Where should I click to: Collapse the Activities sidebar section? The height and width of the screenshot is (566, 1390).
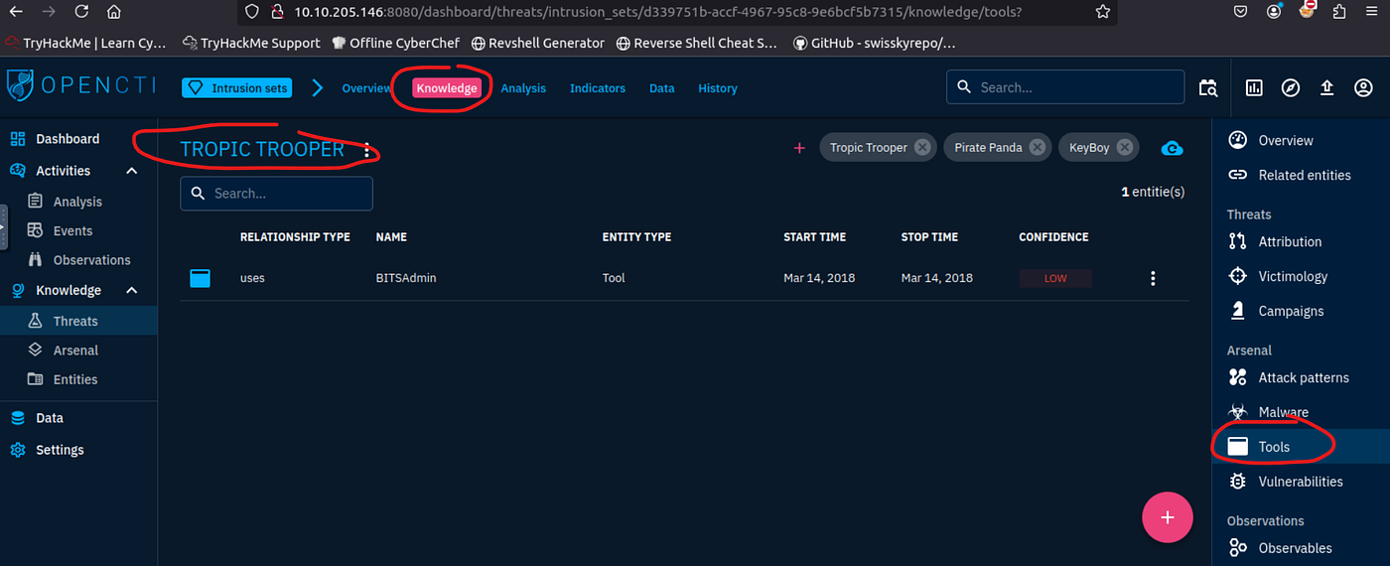(131, 171)
